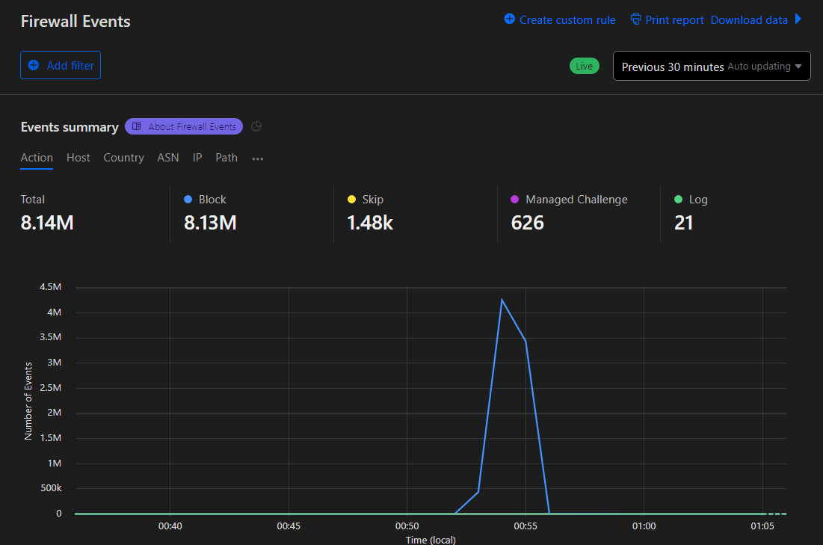Click the pie chart icon beside Events summary
Image resolution: width=823 pixels, height=545 pixels.
point(256,126)
